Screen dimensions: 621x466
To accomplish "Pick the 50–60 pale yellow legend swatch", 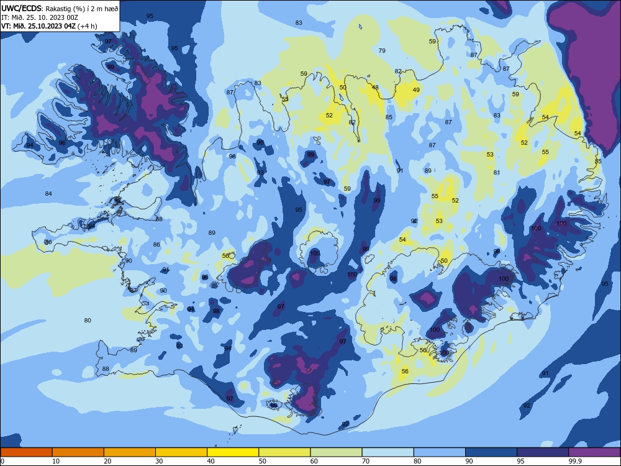I will (284, 452).
